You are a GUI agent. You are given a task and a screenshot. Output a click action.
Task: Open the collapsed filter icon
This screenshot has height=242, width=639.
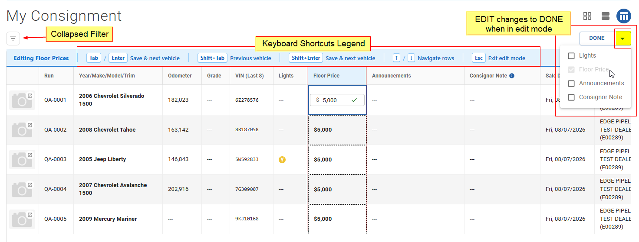click(x=13, y=39)
